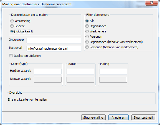Click Soort (type) Nieuwe Waarde field
160x125 pixels.
pos(48,80)
